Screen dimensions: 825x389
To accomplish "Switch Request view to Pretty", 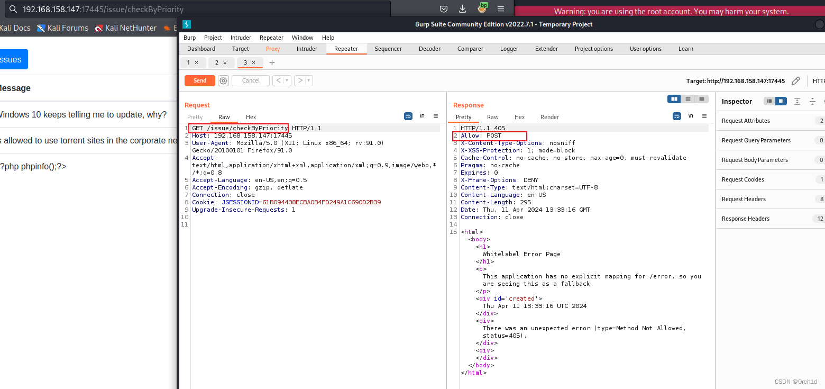I will 195,117.
